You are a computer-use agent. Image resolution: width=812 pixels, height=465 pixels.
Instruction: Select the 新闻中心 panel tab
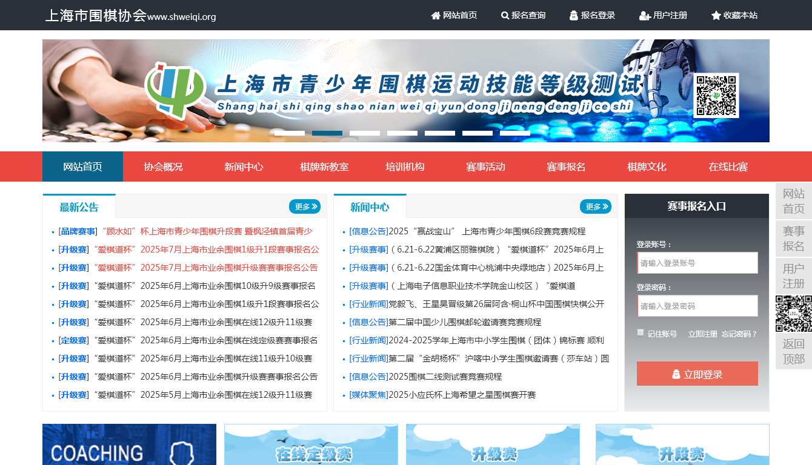(370, 206)
